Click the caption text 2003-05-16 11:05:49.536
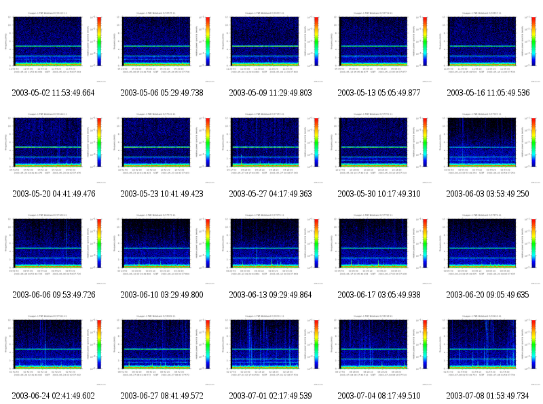This screenshot has width=543, height=404. point(488,93)
